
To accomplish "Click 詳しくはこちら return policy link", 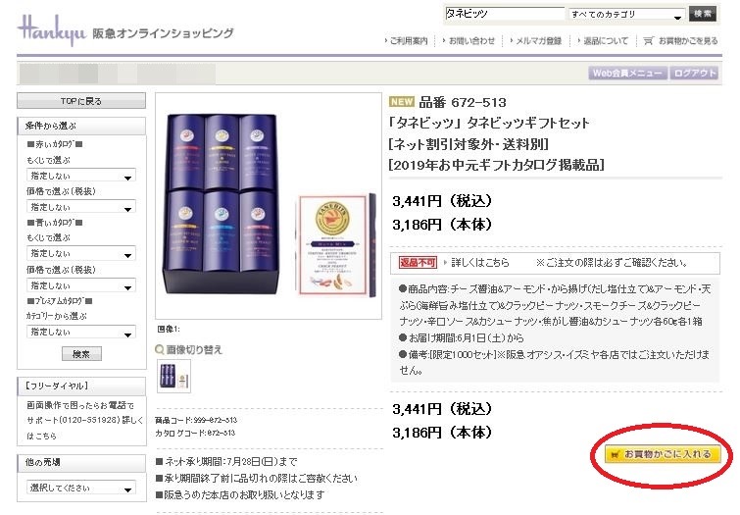I will click(480, 262).
